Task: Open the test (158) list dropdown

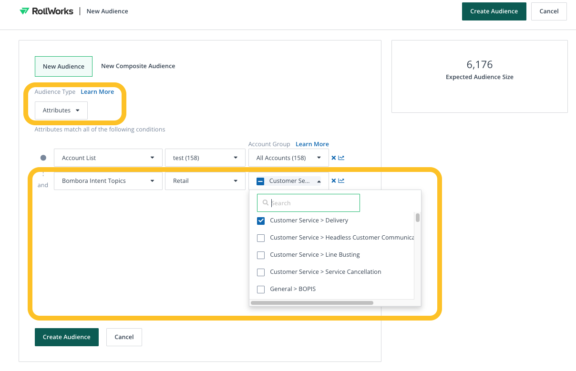Action: tap(206, 158)
